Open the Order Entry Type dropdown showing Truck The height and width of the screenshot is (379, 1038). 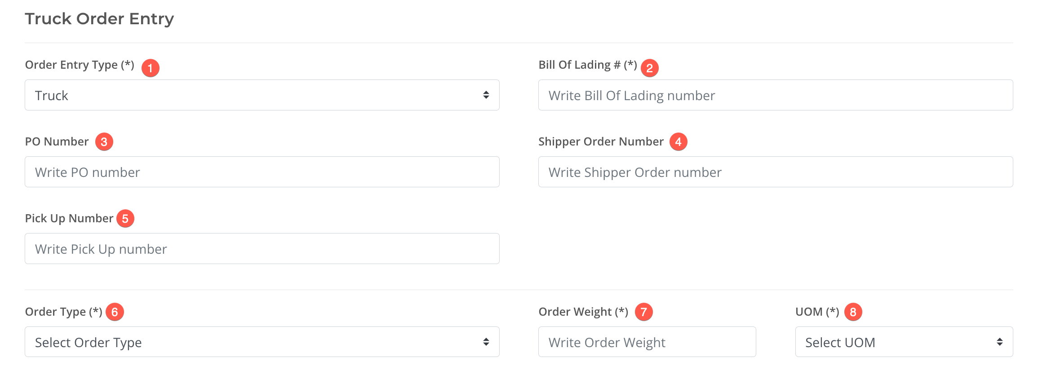[x=262, y=95]
